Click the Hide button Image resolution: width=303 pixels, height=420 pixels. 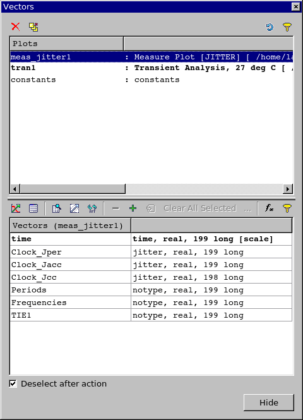[269, 402]
